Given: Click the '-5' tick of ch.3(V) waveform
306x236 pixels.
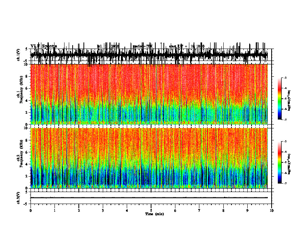Looking at the screenshot, I should click(x=26, y=204).
